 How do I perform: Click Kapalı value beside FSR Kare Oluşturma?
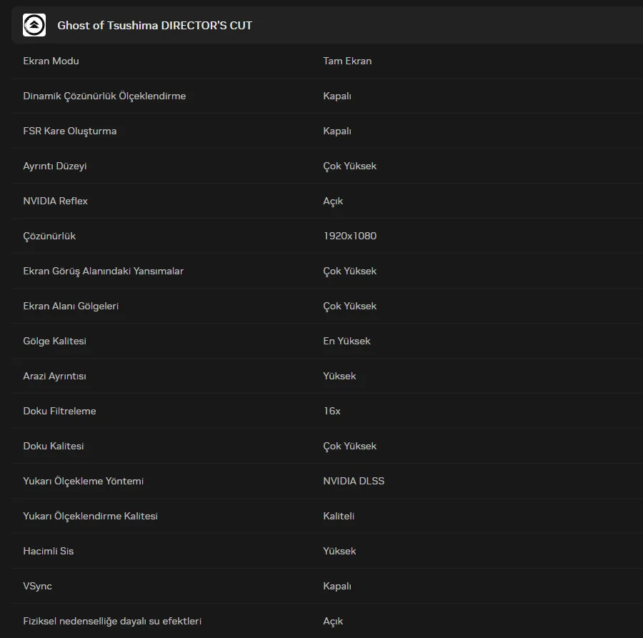click(337, 131)
